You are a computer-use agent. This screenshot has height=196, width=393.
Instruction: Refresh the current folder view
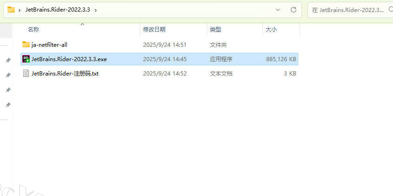pyautogui.click(x=293, y=9)
